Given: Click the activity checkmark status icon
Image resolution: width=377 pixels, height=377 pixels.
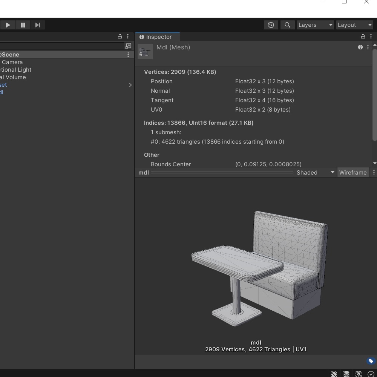Looking at the screenshot, I should click(x=371, y=374).
